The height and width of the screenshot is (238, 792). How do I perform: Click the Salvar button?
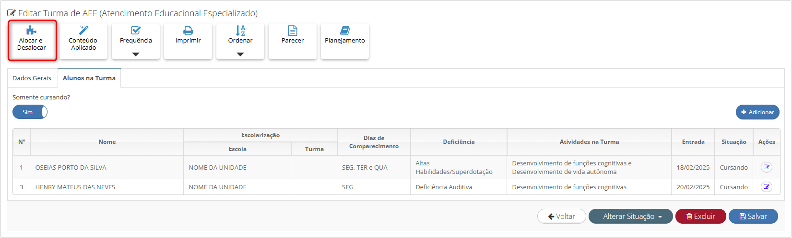coord(753,216)
